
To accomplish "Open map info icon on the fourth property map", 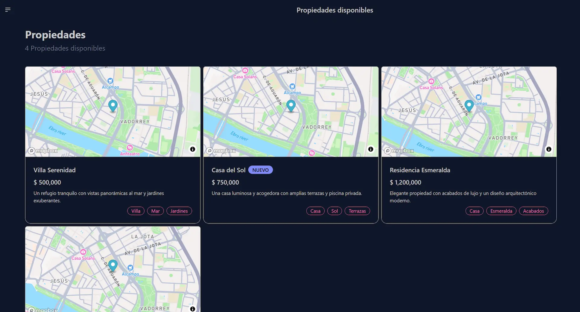I will tap(193, 309).
